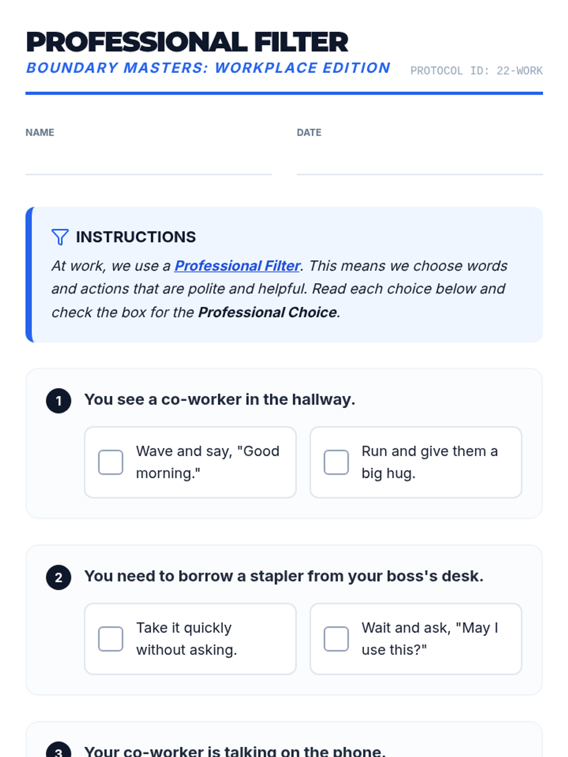Select the "Wave and say, Good morning" option card

[x=190, y=462]
